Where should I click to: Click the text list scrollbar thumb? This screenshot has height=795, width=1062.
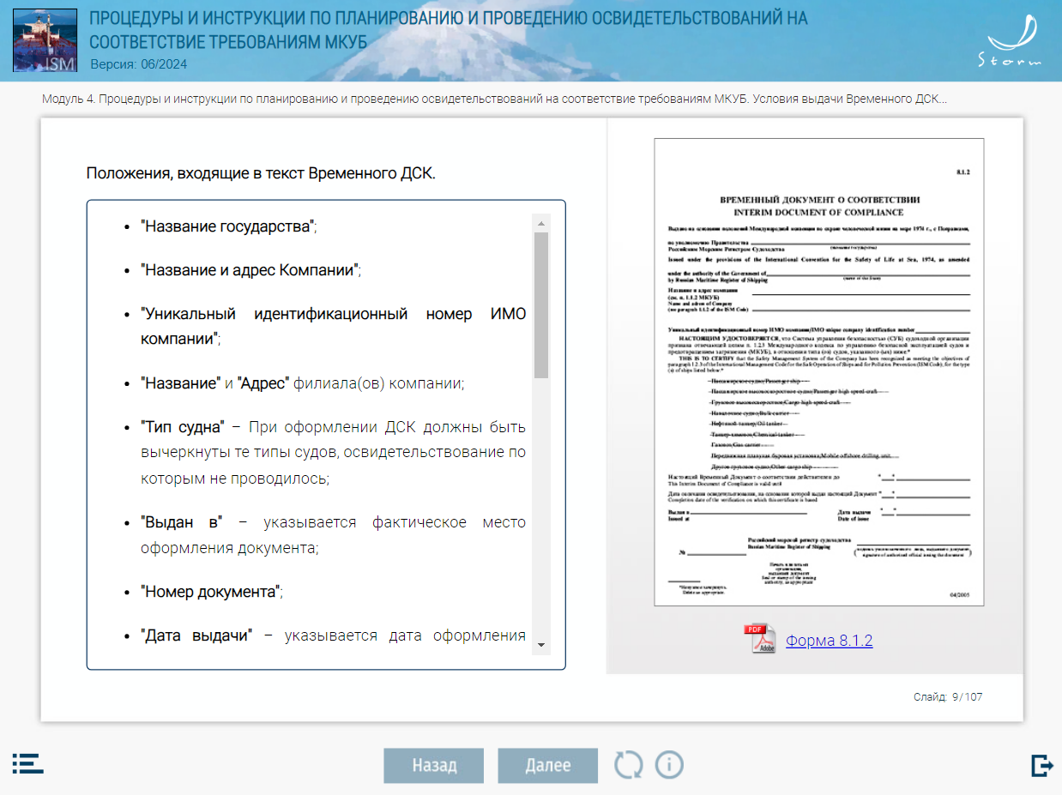pyautogui.click(x=540, y=305)
